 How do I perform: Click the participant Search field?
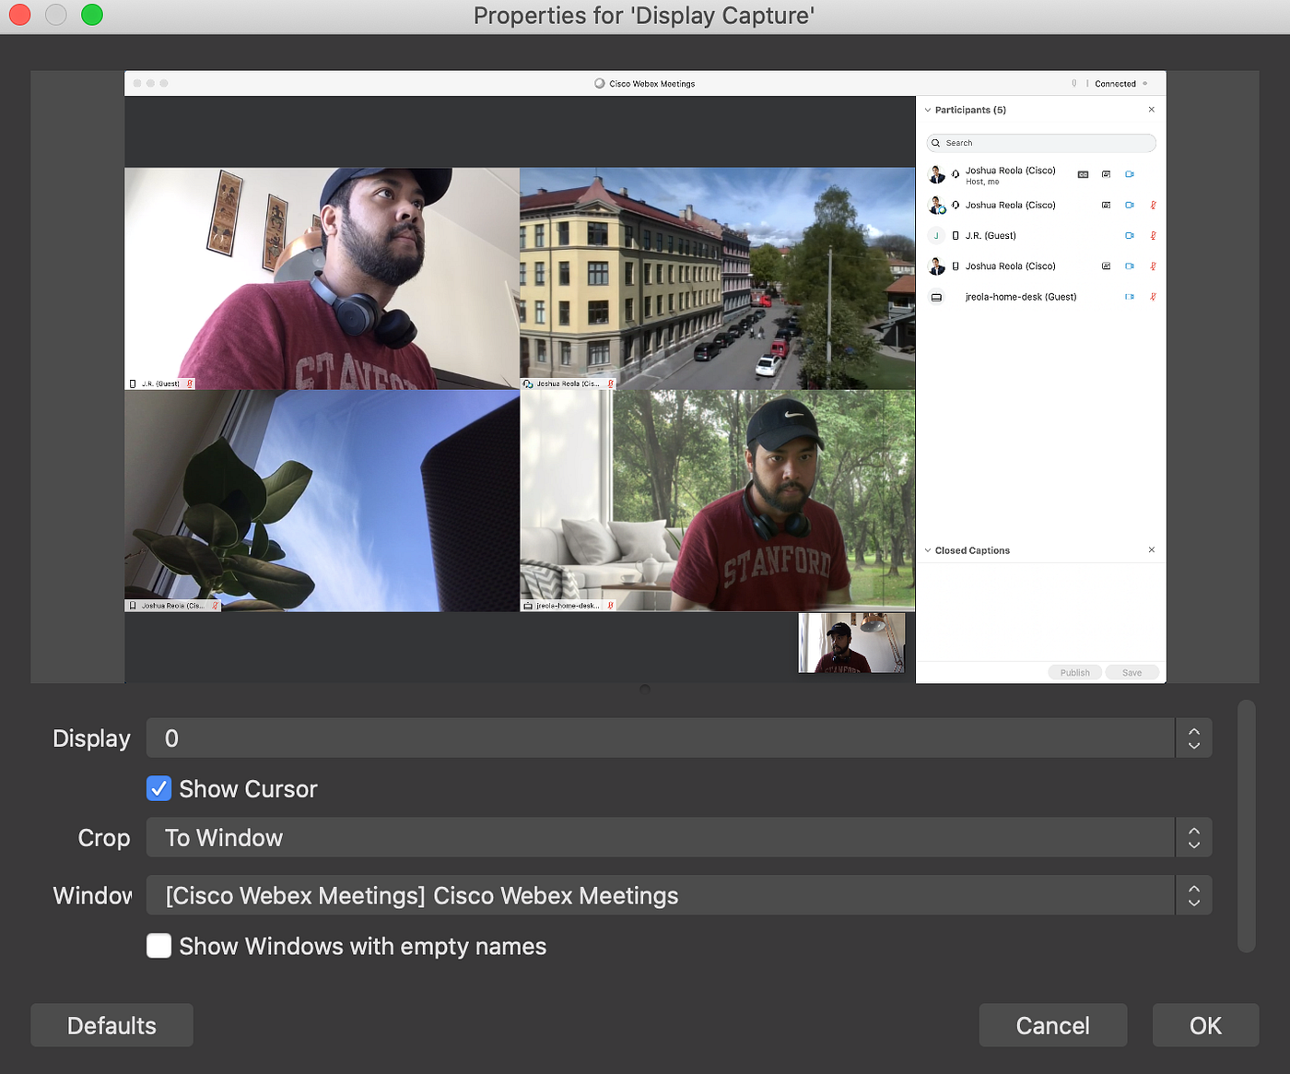click(x=1041, y=143)
